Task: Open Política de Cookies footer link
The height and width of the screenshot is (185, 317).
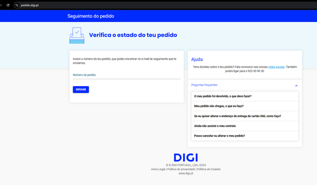Action: pyautogui.click(x=209, y=169)
